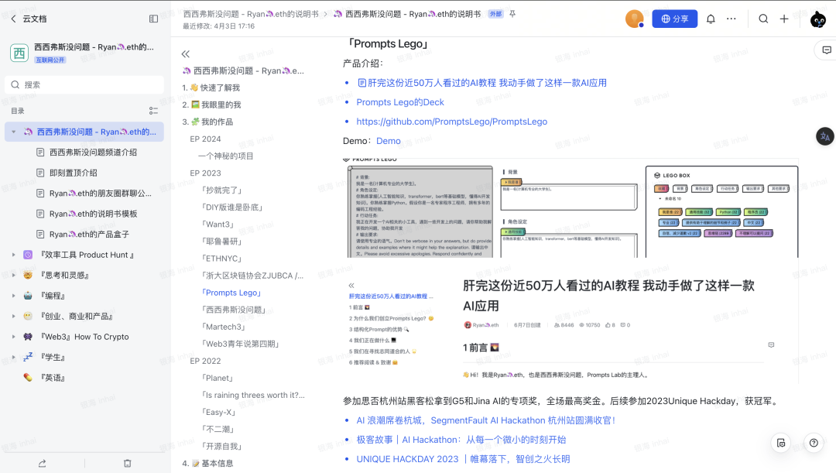Click the green 西 wiki space icon
Viewport: 836px width, 473px height.
(x=19, y=53)
